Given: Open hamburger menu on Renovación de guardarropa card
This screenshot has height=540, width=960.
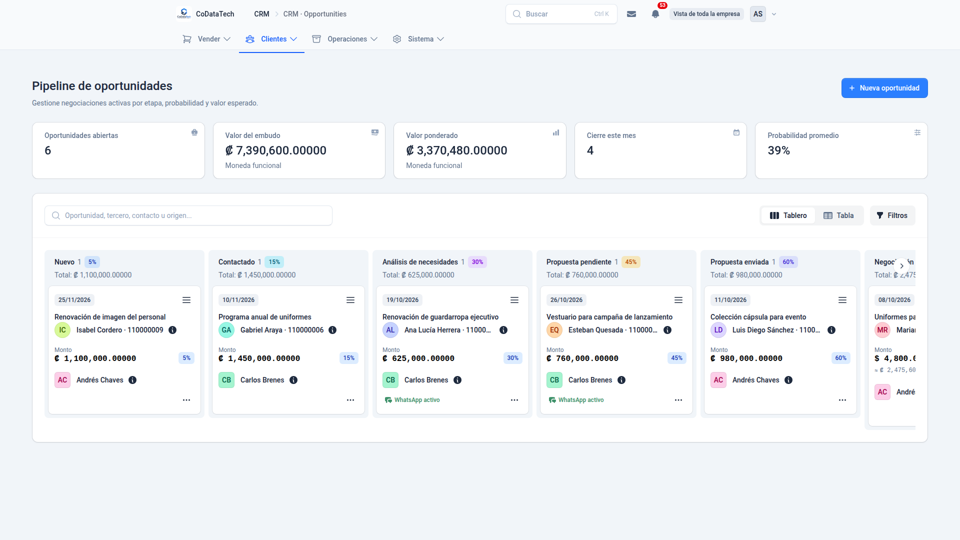Looking at the screenshot, I should tap(514, 300).
